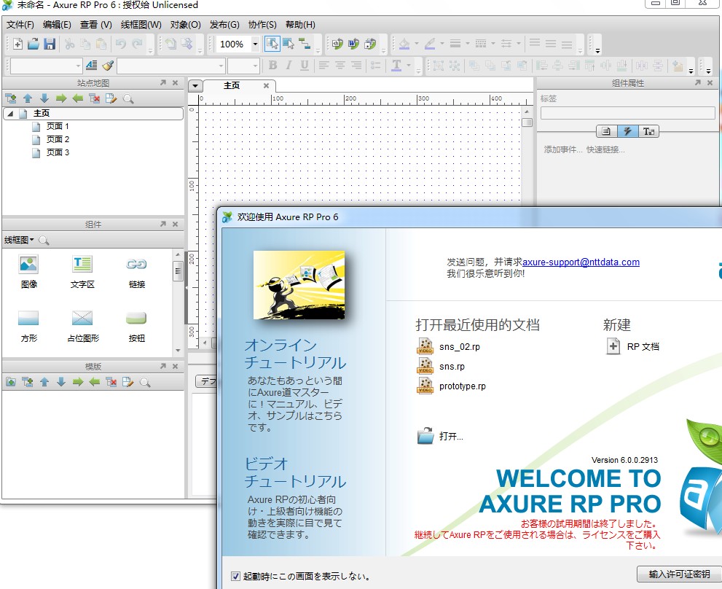Toggle the startup screen checkbox
722x589 pixels.
[235, 576]
